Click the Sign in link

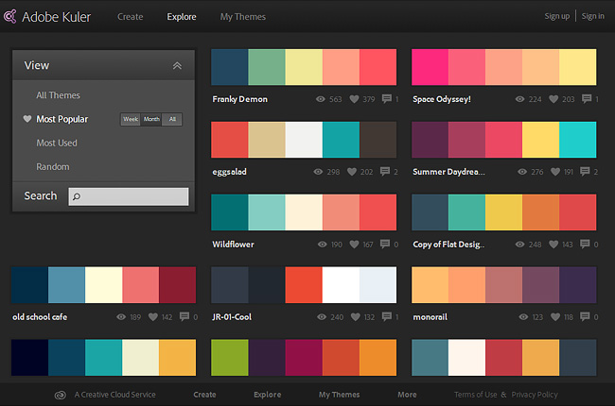click(x=593, y=16)
